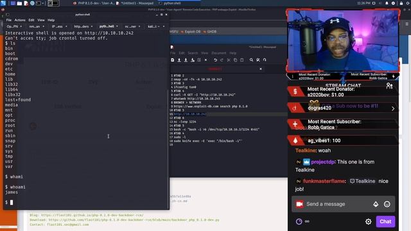The width and height of the screenshot is (411, 231).
Task: Click username projectdp in chat
Action: point(323,162)
